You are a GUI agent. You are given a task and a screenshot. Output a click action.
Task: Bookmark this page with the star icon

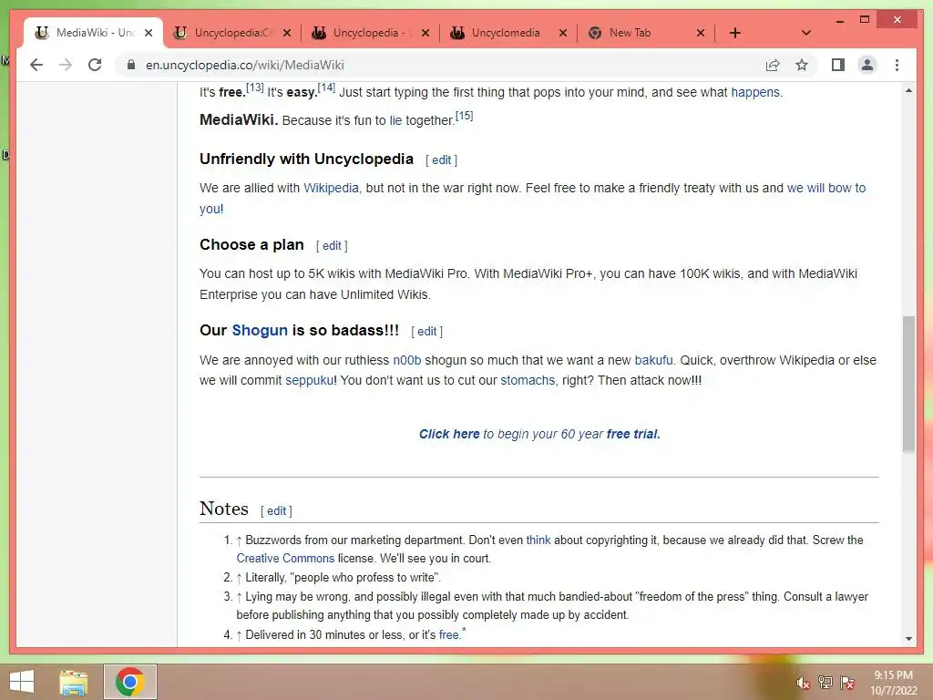(802, 65)
